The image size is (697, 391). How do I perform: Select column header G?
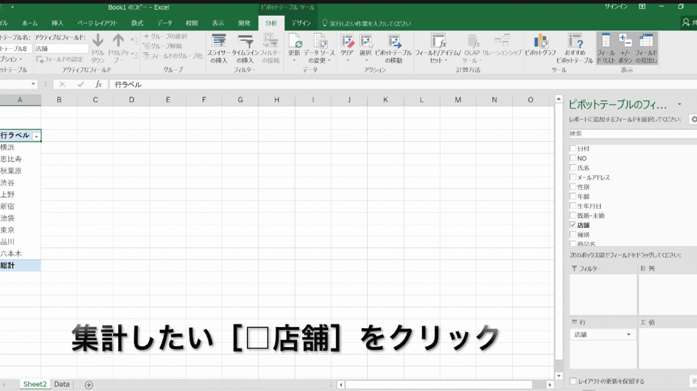click(240, 100)
